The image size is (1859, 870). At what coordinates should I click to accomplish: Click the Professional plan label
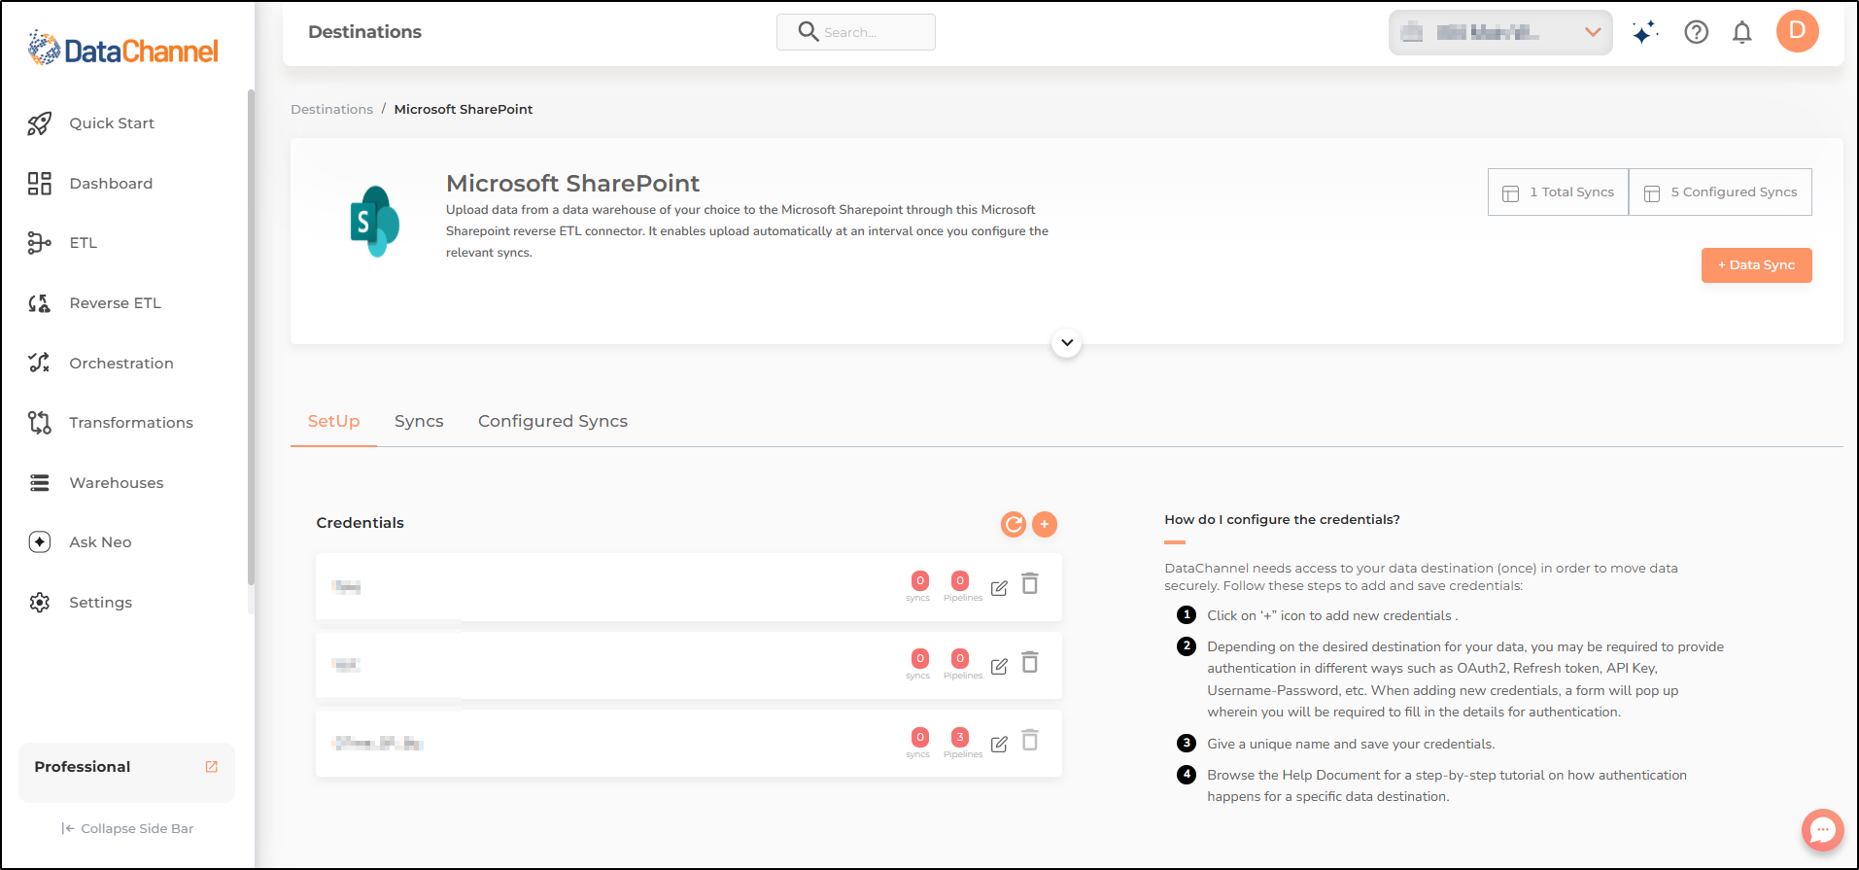(x=82, y=767)
